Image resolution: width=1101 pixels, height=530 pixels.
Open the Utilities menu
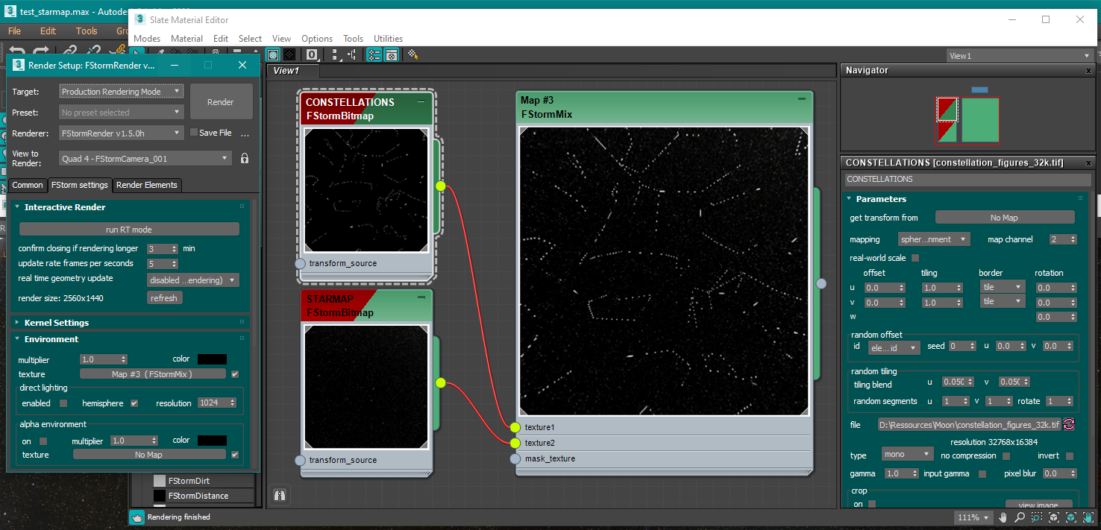[388, 39]
